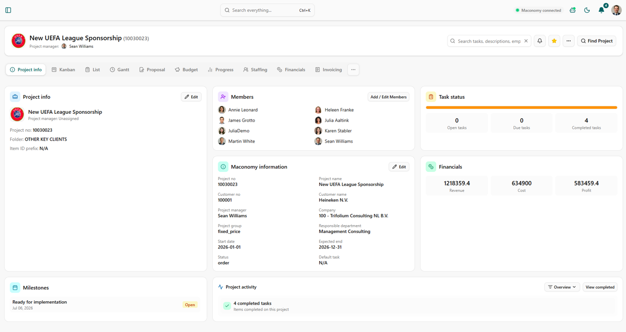626x332 pixels.
Task: Click the Project info briefcase icon
Action: coord(15,97)
